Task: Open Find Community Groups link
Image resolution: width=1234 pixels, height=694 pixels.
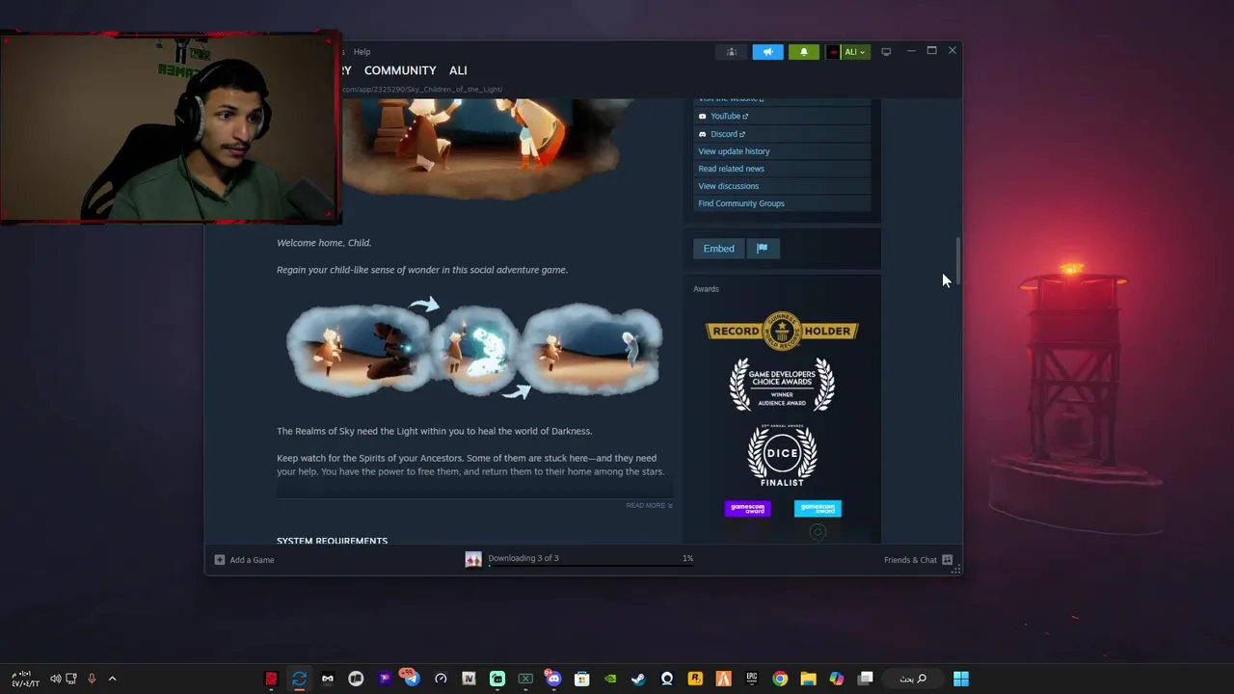Action: (741, 203)
